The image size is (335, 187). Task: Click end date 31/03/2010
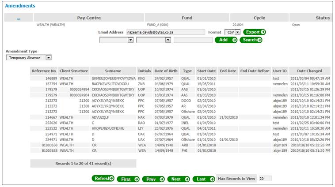[x=228, y=117]
